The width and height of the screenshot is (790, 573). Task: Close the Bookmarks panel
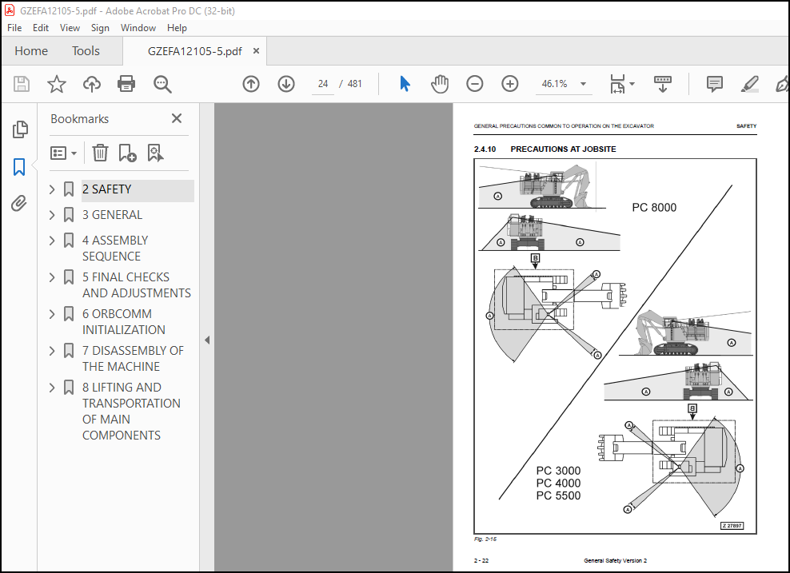tap(177, 118)
